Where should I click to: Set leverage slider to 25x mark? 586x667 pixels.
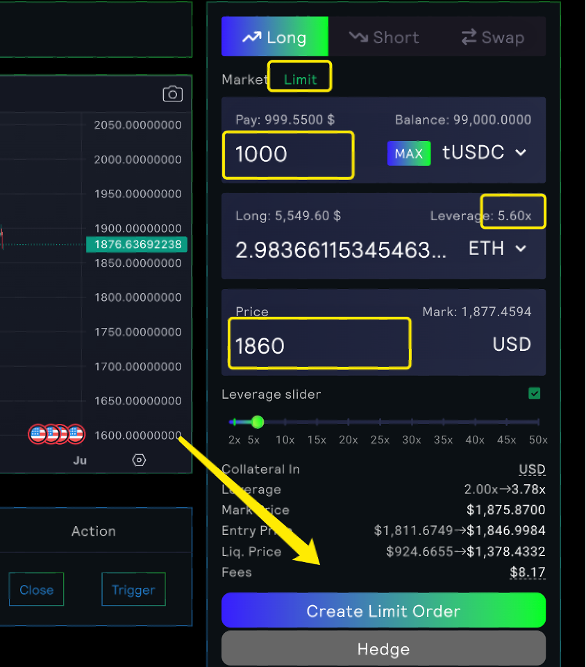click(x=380, y=422)
